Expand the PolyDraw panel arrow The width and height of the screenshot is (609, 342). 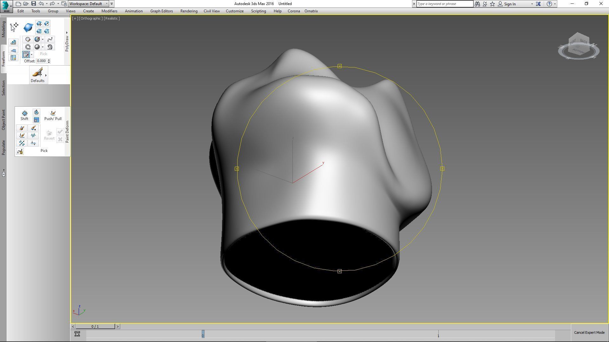pyautogui.click(x=67, y=33)
